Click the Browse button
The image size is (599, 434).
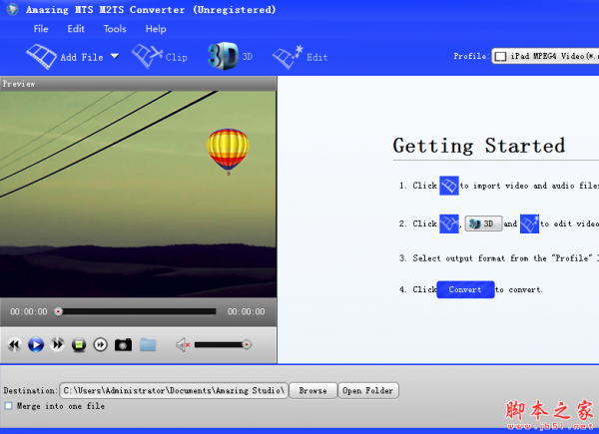pos(313,390)
